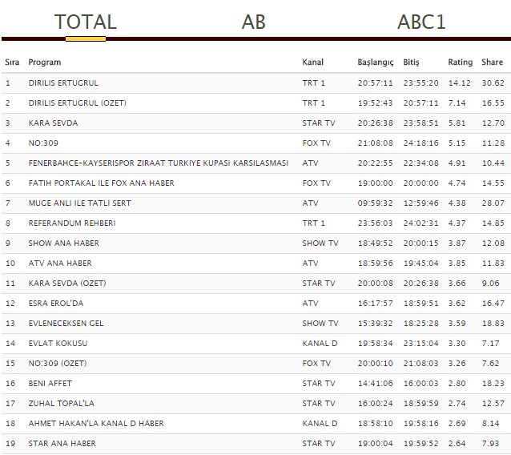Click rating value 14.12
Image resolution: width=511 pixels, height=455 pixels.
(x=460, y=83)
